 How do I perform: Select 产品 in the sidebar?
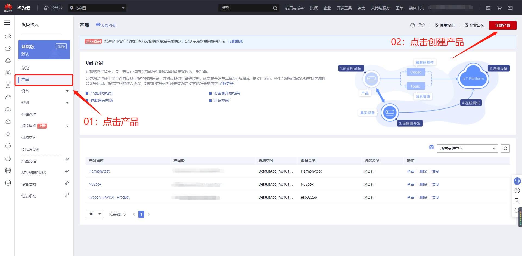44,80
